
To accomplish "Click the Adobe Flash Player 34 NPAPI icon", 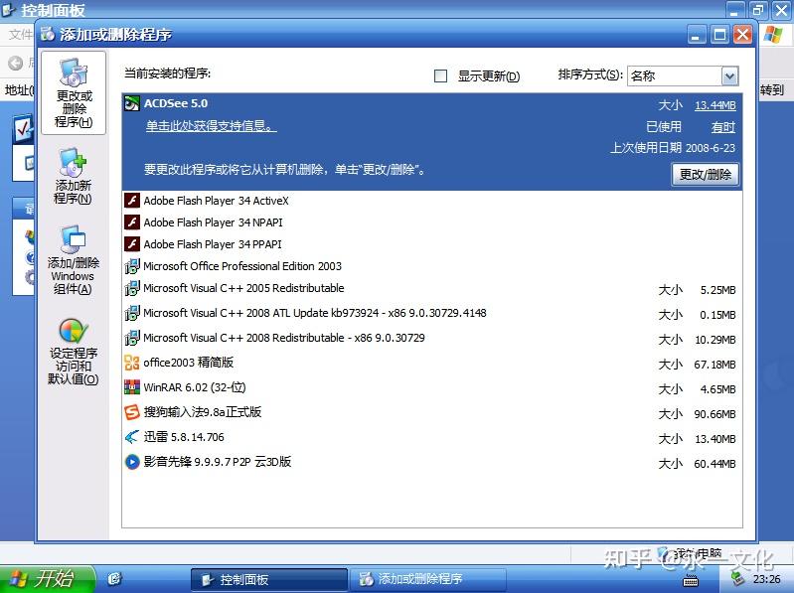I will pos(131,222).
